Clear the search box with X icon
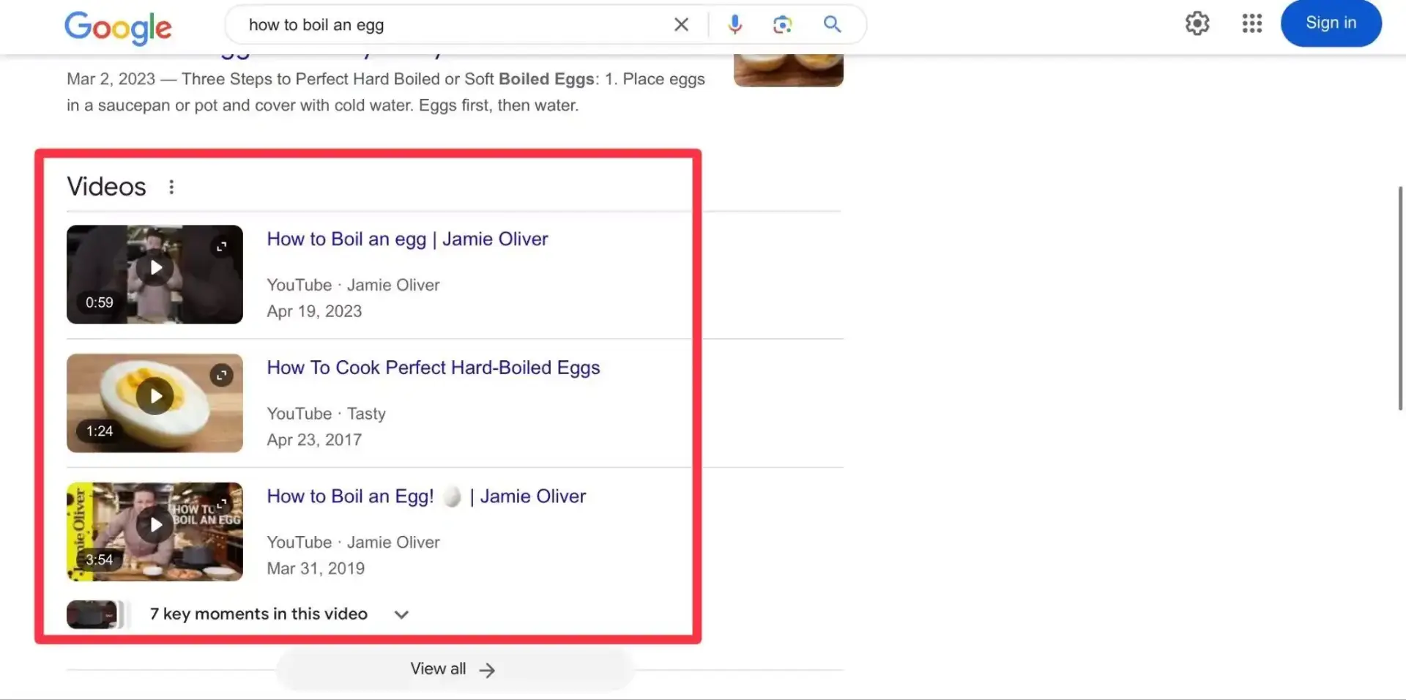The image size is (1406, 700). point(681,25)
